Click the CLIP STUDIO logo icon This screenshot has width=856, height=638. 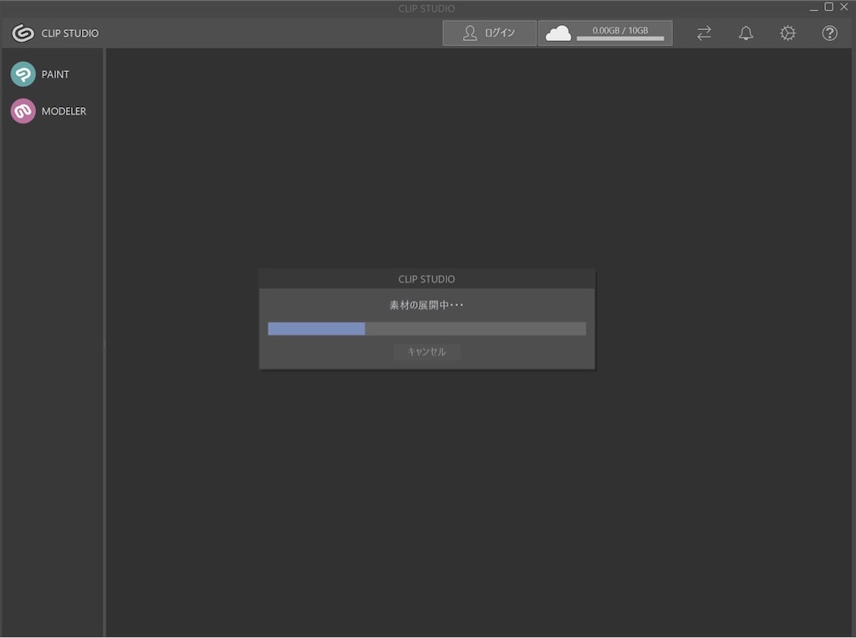click(x=23, y=33)
